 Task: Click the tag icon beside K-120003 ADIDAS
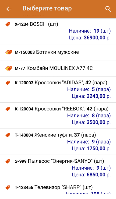[8, 83]
